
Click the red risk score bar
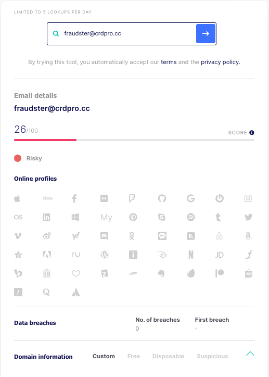tap(45, 140)
